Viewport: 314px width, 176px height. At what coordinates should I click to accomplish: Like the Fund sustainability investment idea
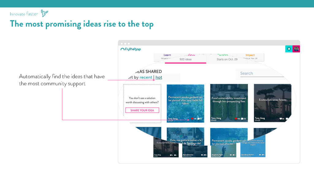pyautogui.click(x=236, y=119)
